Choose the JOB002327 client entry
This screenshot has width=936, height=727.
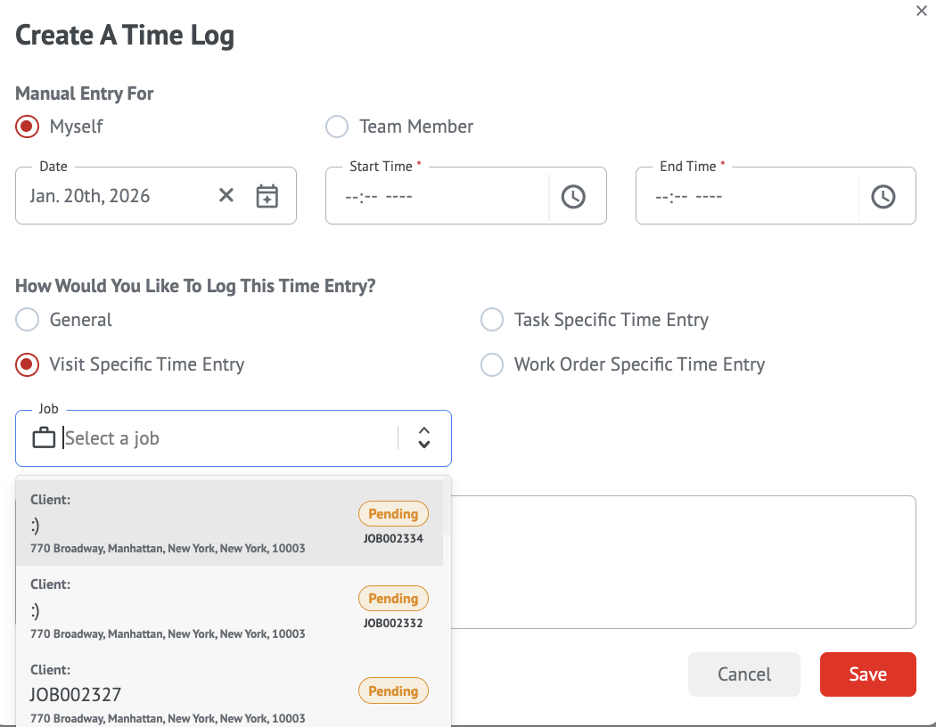[x=229, y=694]
